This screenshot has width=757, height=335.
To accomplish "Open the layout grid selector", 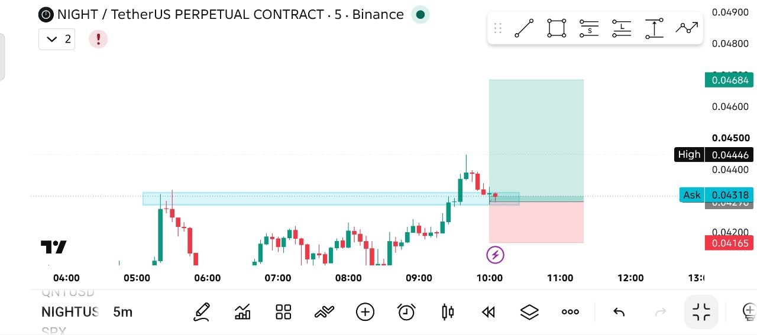I will coord(283,312).
